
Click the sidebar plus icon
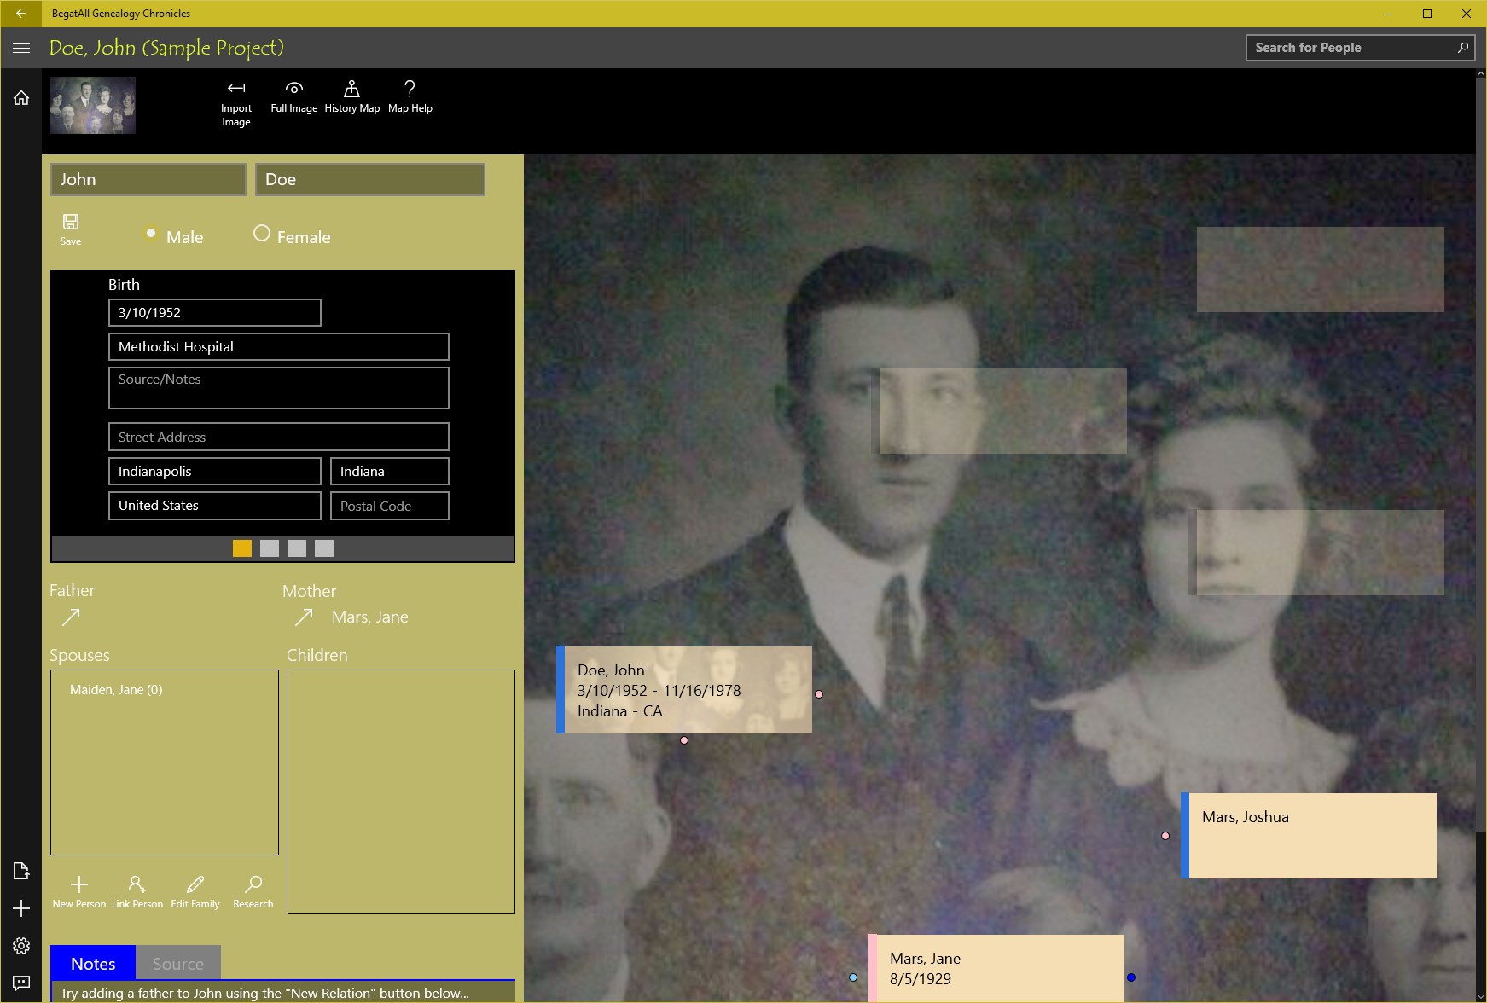21,908
